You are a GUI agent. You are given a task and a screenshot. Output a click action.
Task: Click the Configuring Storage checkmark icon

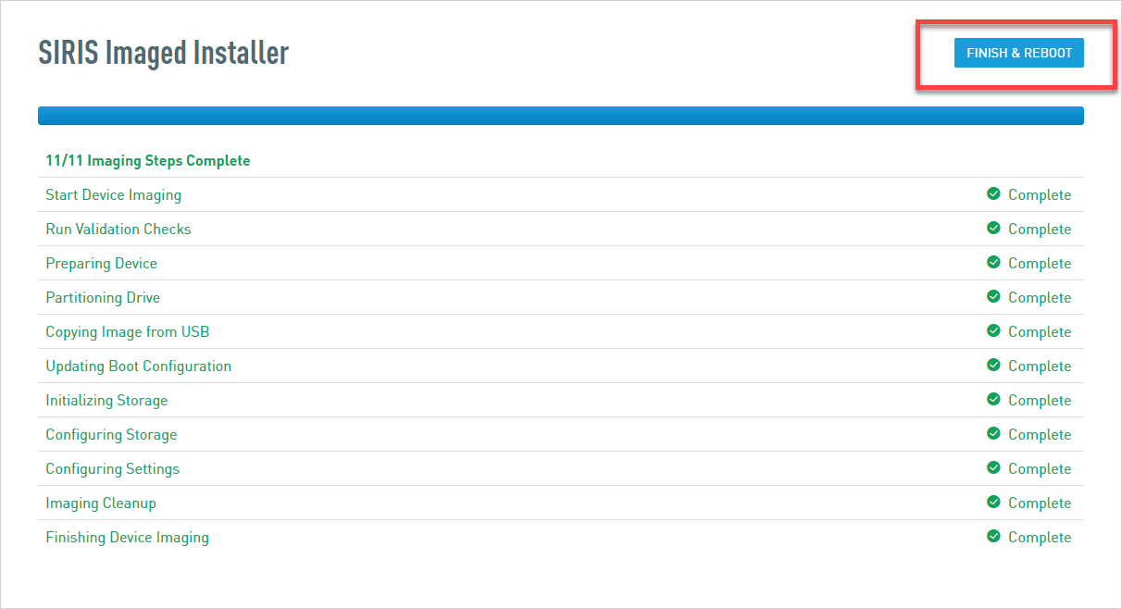993,434
